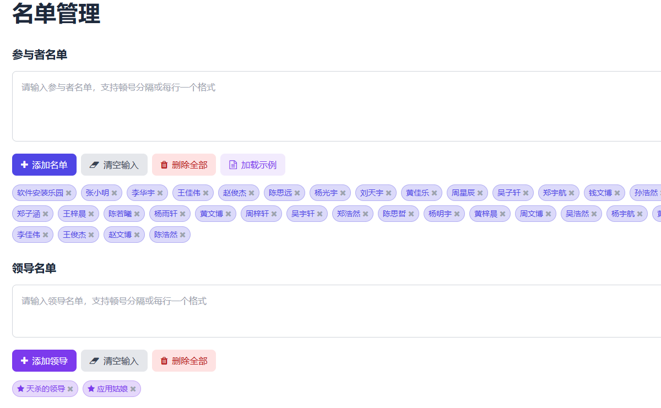Click the x icon beside 刘天宇
This screenshot has height=408, width=661.
389,193
